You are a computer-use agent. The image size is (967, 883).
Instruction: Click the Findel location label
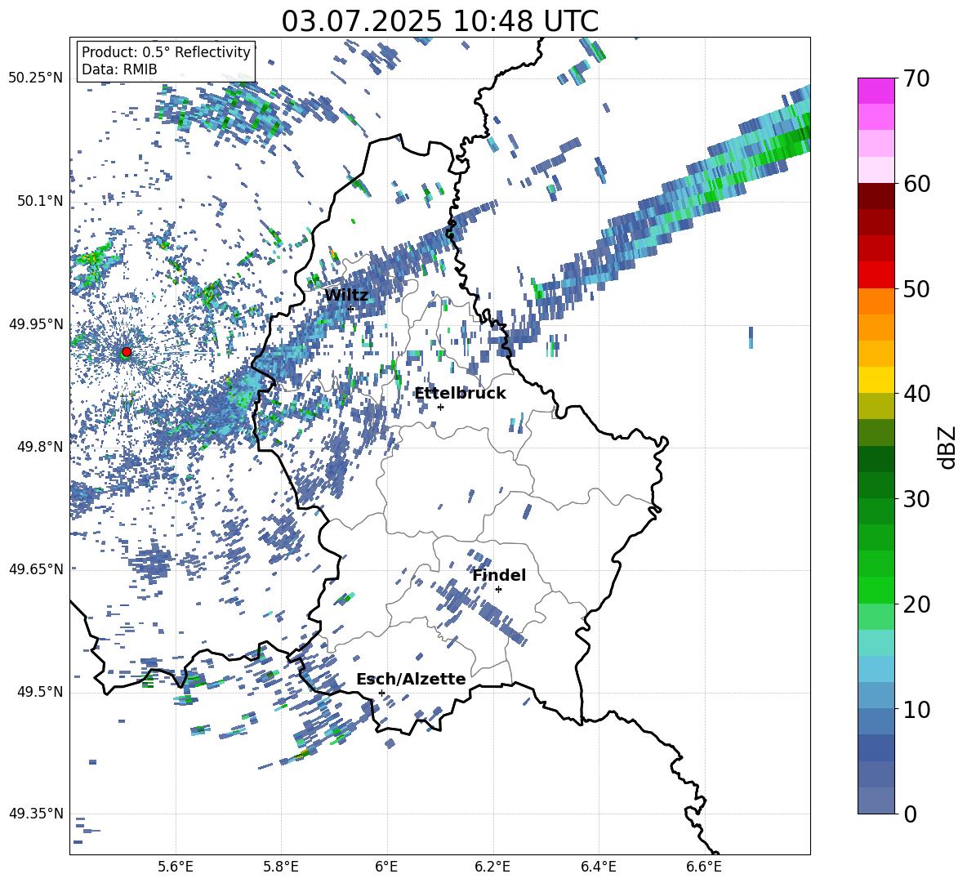click(499, 575)
